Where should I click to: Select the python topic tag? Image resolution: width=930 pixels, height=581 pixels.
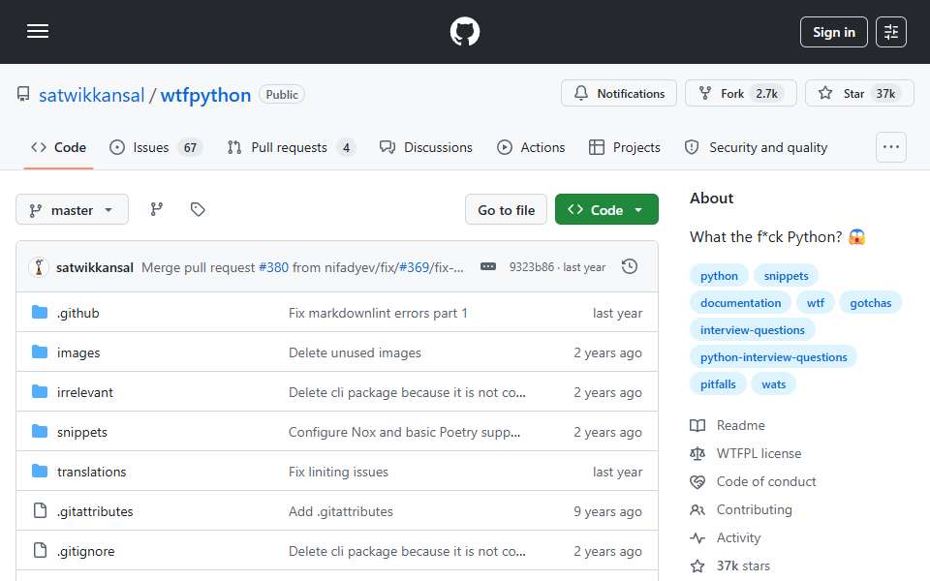719,276
